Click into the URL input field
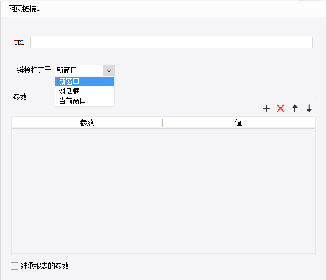The image size is (327, 280). click(x=172, y=42)
